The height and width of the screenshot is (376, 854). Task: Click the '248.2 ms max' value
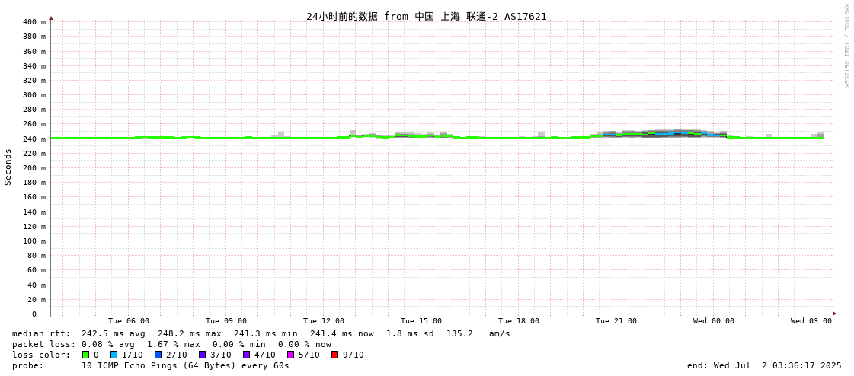coord(190,333)
